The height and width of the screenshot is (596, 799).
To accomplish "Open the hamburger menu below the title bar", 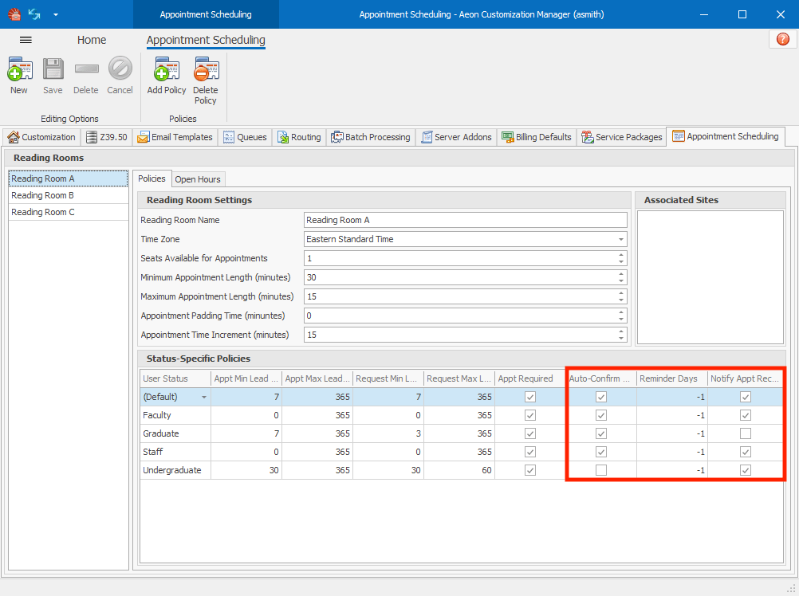I will pyautogui.click(x=26, y=40).
